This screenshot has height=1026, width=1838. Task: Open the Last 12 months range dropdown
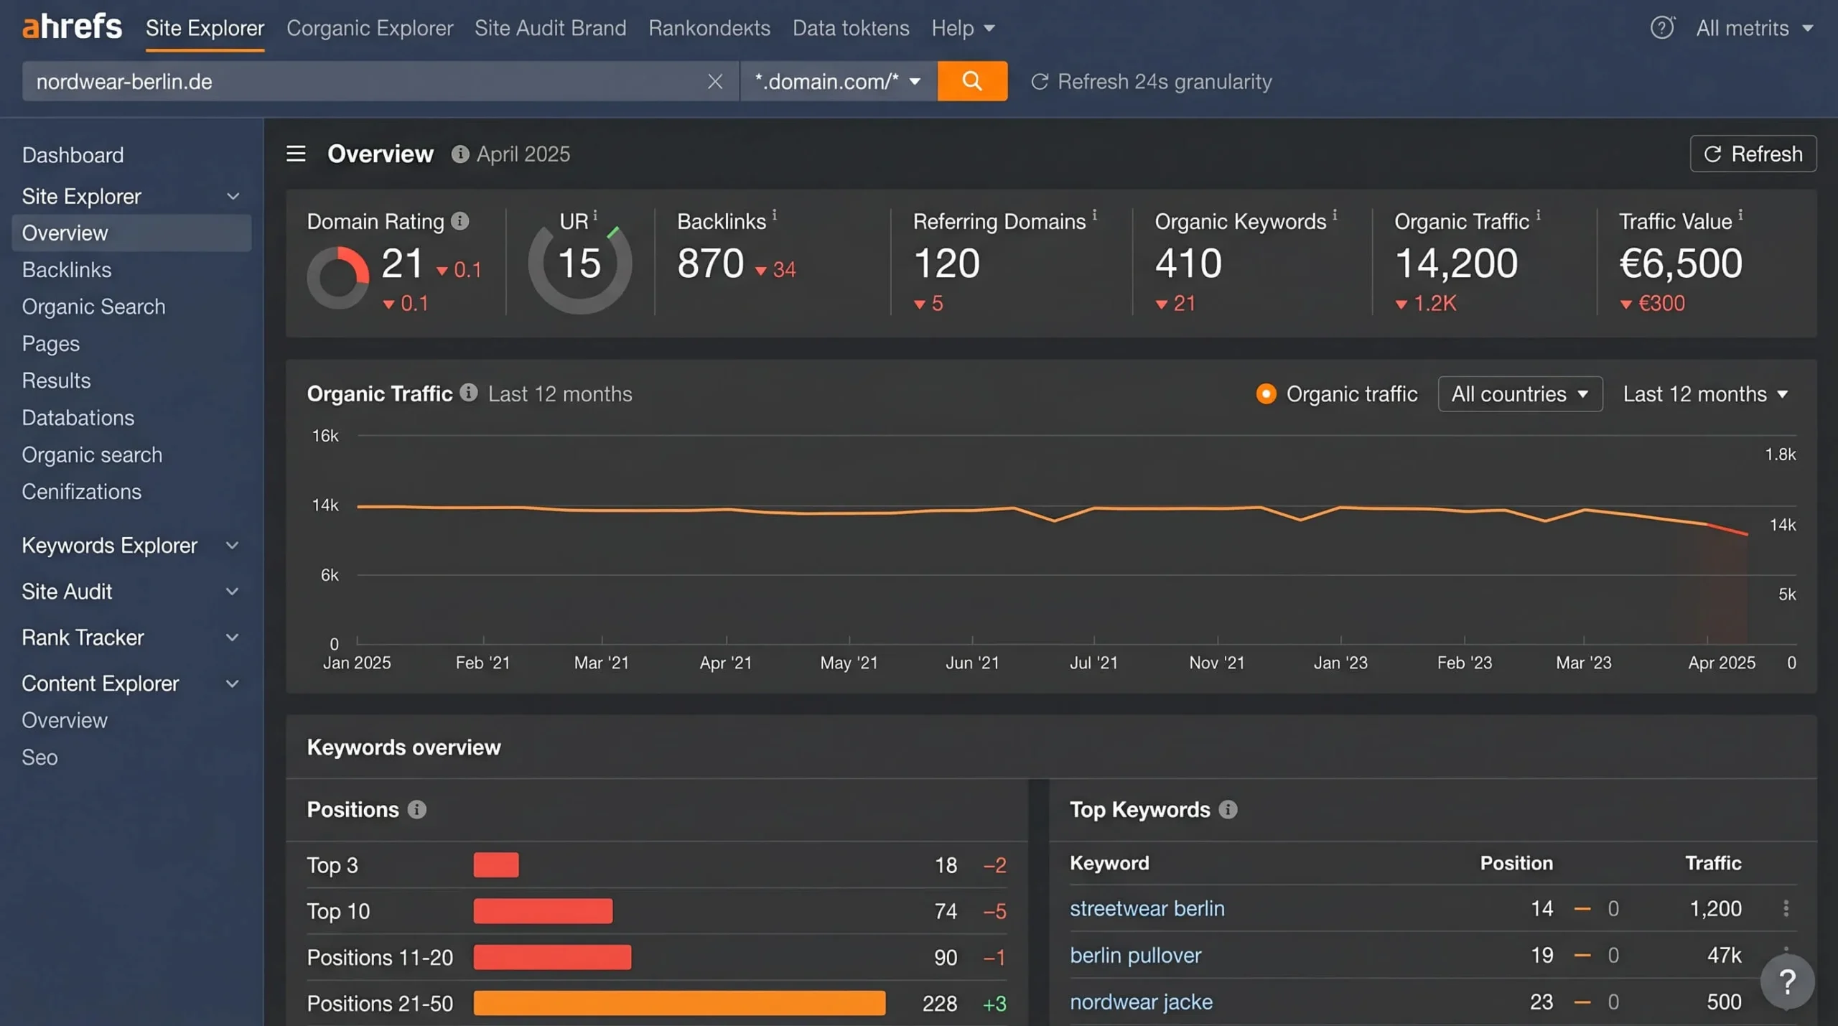[x=1705, y=393]
